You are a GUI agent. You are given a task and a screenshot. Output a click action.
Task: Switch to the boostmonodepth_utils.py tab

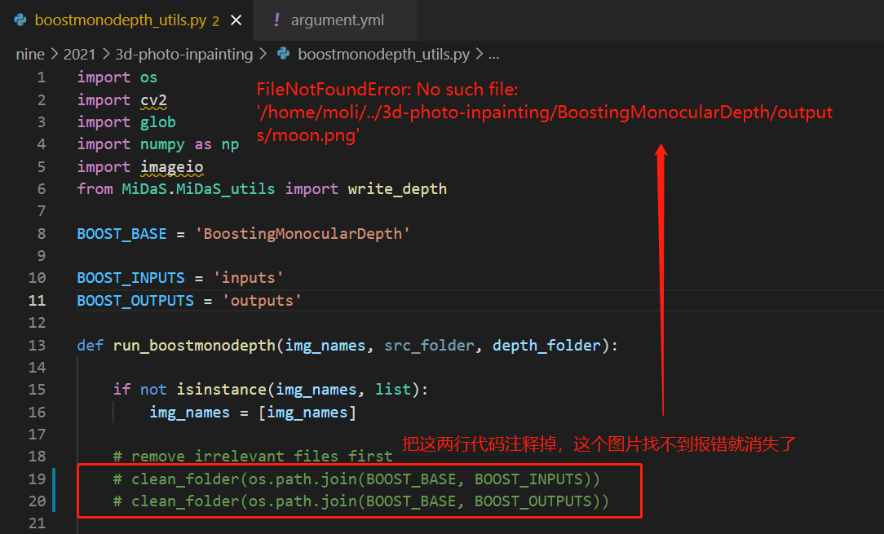[x=121, y=20]
